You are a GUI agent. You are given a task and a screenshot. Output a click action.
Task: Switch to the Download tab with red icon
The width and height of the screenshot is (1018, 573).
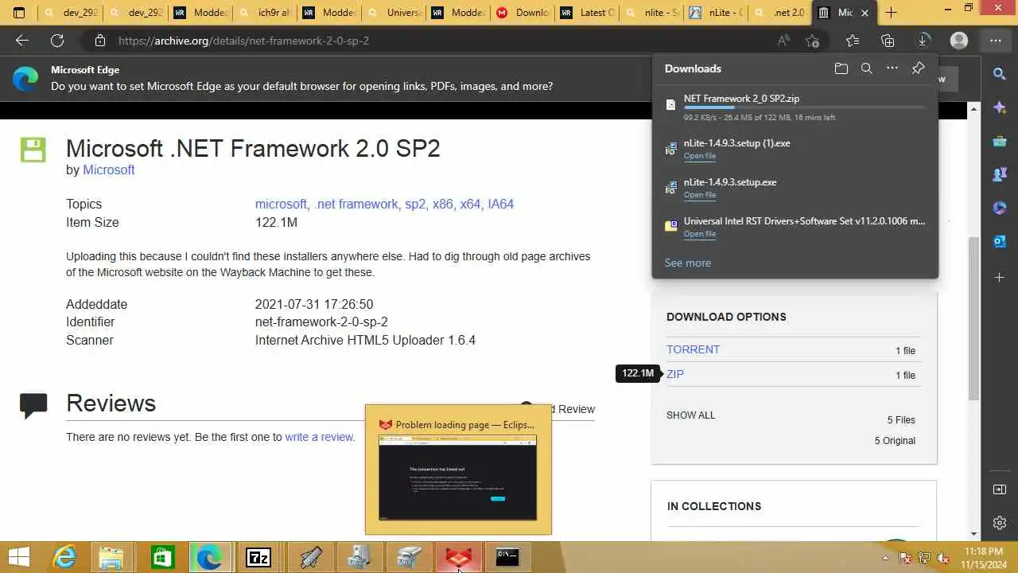(x=523, y=13)
